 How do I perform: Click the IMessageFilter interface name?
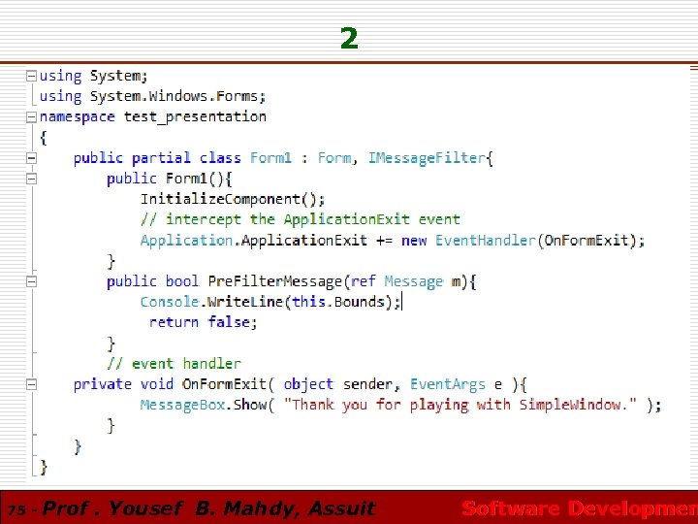click(x=427, y=158)
